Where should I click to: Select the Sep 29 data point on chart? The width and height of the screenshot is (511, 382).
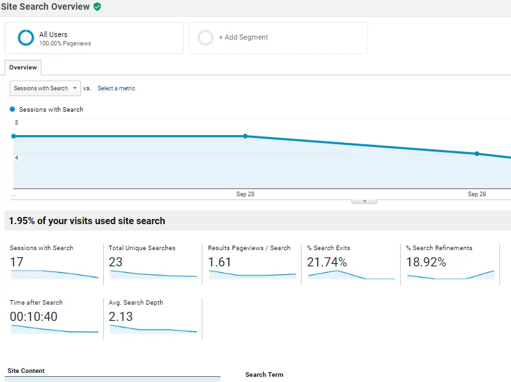tap(477, 154)
